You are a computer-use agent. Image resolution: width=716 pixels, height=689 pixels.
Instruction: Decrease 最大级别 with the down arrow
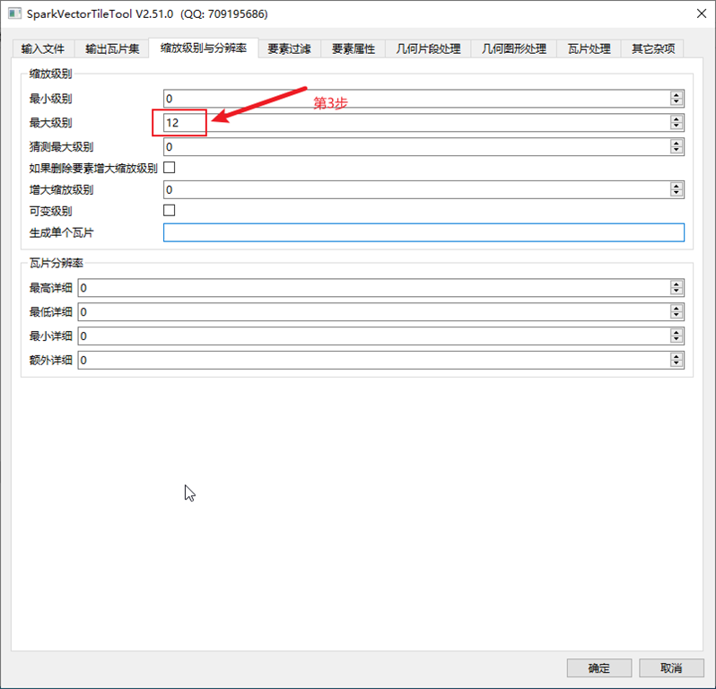677,126
